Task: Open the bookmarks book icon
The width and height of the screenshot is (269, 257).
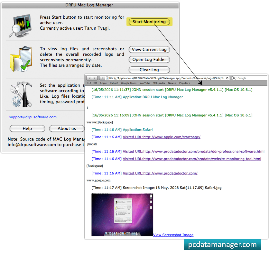Action: point(89,83)
